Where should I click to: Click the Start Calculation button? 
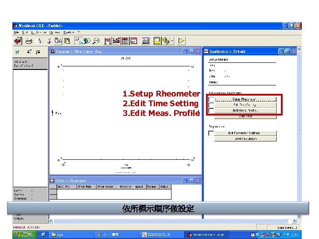[x=245, y=139]
